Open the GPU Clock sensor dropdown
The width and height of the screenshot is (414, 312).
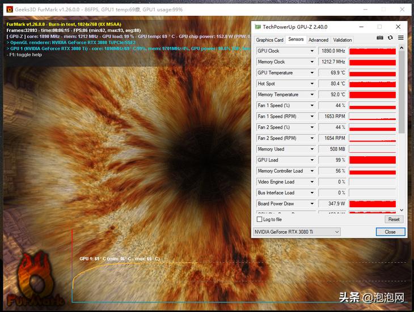click(x=312, y=51)
